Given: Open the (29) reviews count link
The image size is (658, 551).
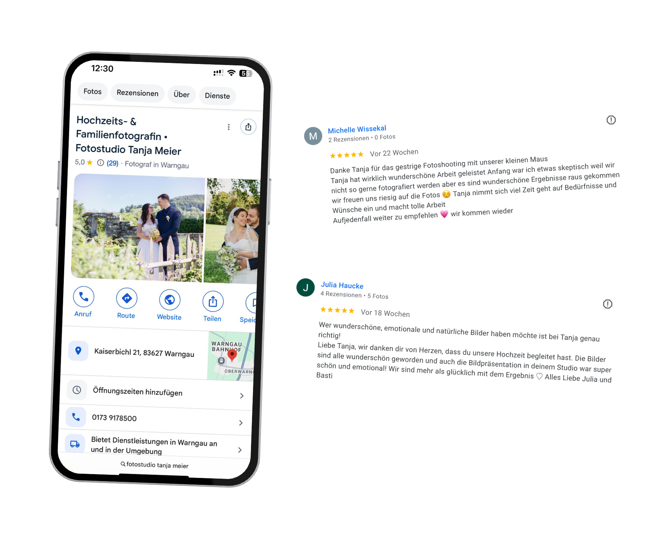Looking at the screenshot, I should click(112, 163).
